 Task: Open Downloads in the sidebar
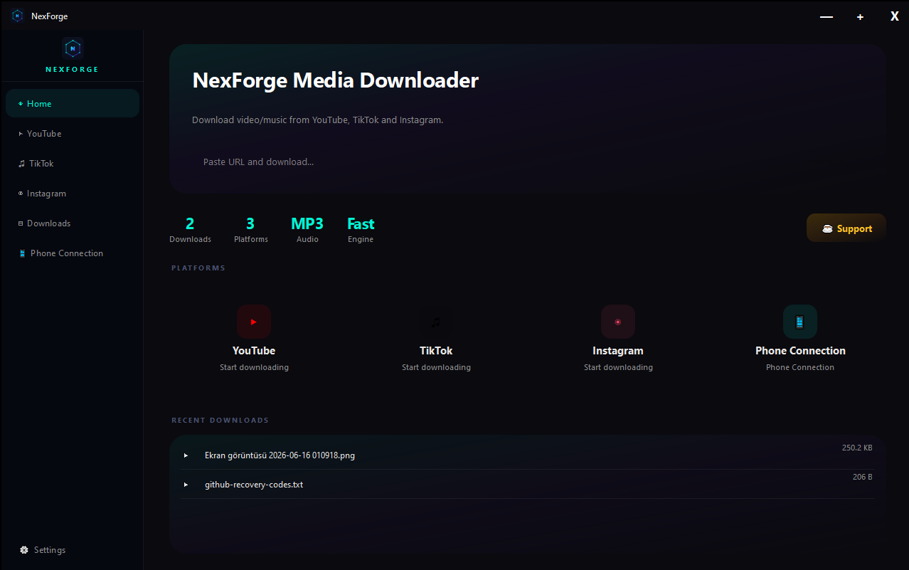[72, 223]
